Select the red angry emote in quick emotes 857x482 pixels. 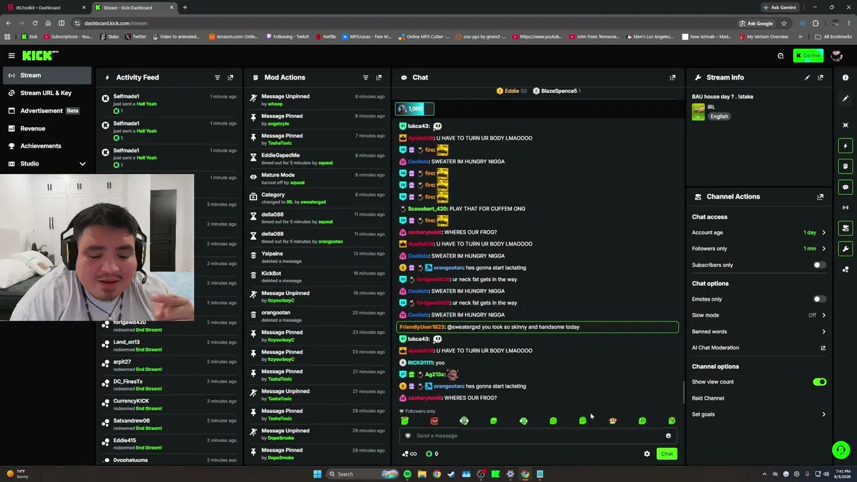[x=435, y=420]
